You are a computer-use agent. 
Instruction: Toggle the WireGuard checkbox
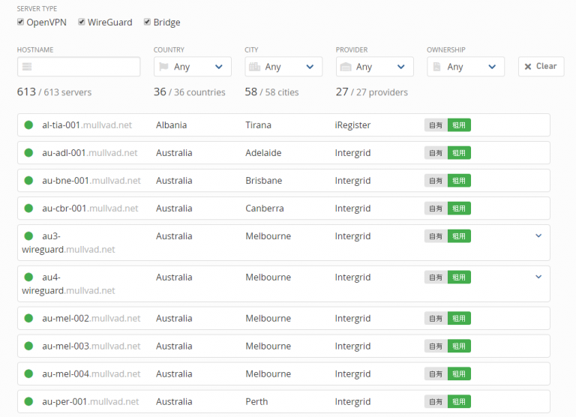point(82,22)
